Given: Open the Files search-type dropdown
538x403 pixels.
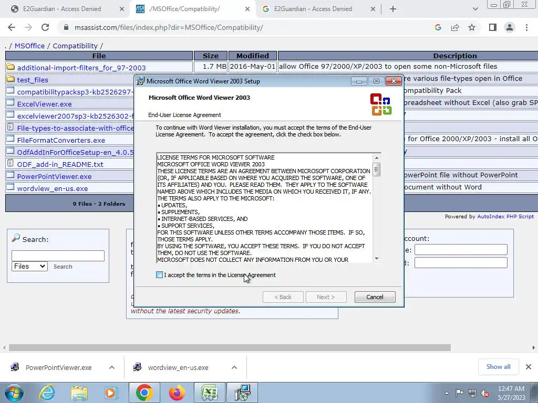Looking at the screenshot, I should (x=29, y=266).
